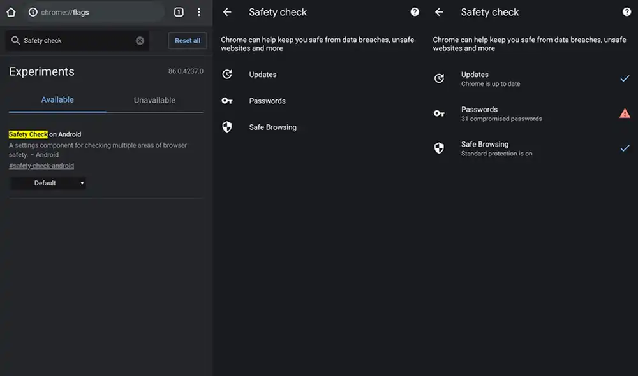The image size is (638, 376).
Task: Tap the blue checkmark beside Safe Browsing
Action: [x=625, y=149]
